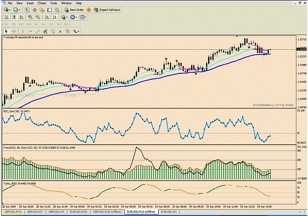
Task: Zoom in on the chart
Action: pyautogui.click(x=30, y=17)
